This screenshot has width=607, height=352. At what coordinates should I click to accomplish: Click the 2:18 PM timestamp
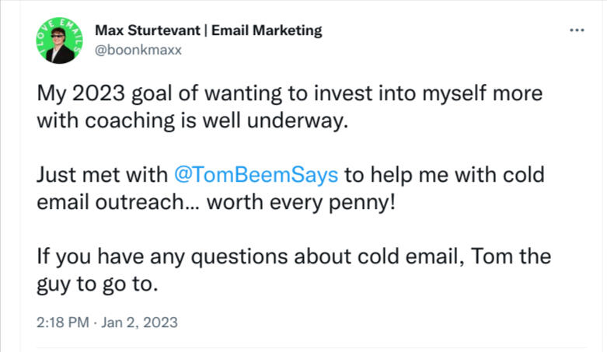point(62,322)
